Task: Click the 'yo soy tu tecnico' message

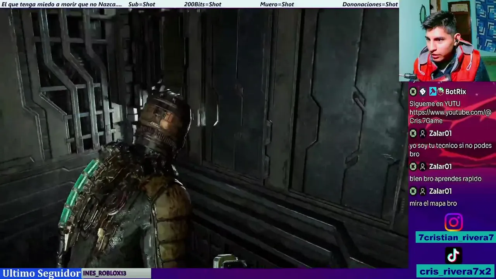Action: (450, 150)
